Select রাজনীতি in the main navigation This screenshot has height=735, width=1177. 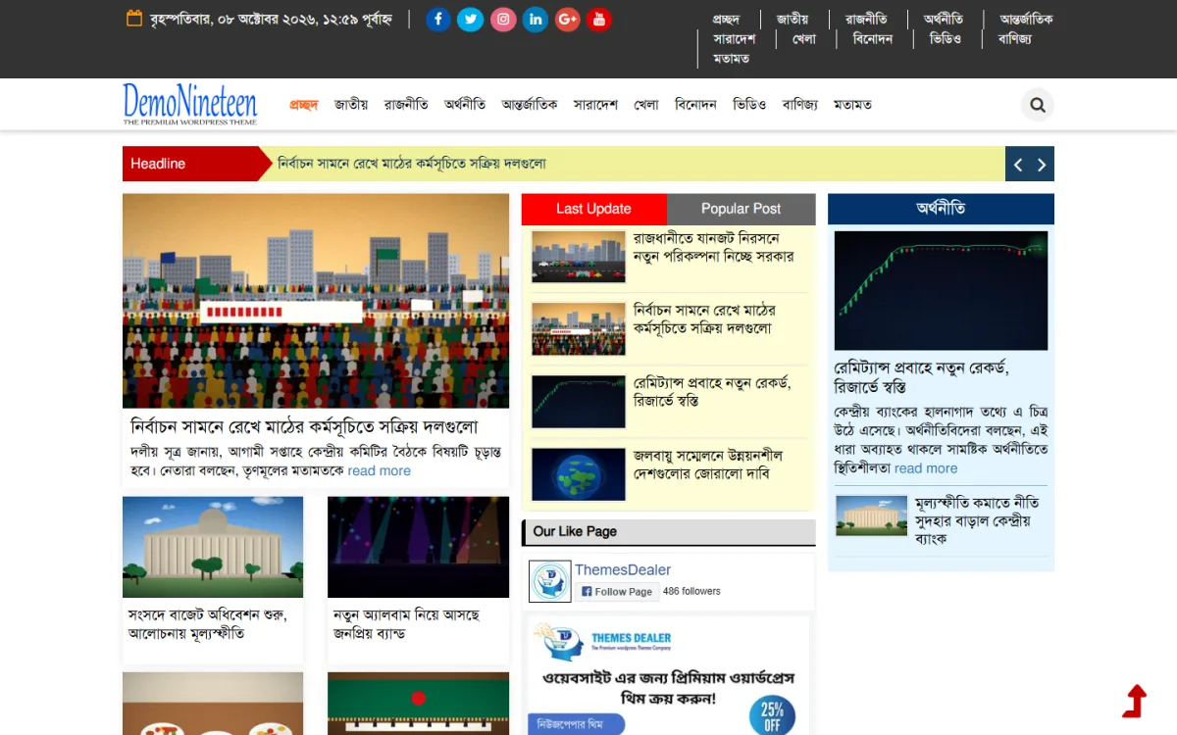[406, 105]
